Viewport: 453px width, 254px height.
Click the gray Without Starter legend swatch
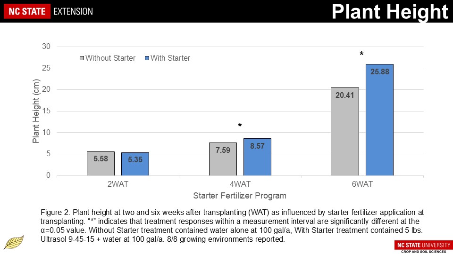tap(82, 58)
